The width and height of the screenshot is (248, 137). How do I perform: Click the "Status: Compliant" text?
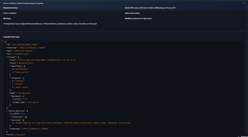(x=10, y=13)
